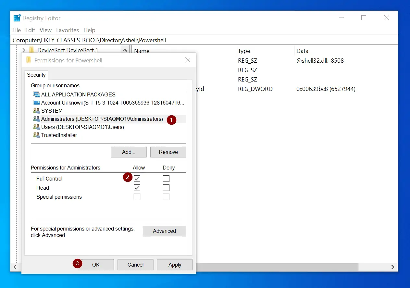Click the horizontal scrollbar left arrow
The image size is (410, 288).
coord(15,267)
